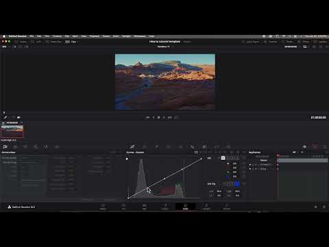This screenshot has width=329, height=247.
Task: Select the clip thumbnail in the clips strip
Action: 12,131
